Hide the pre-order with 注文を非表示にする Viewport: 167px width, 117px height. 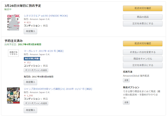tap(142, 65)
